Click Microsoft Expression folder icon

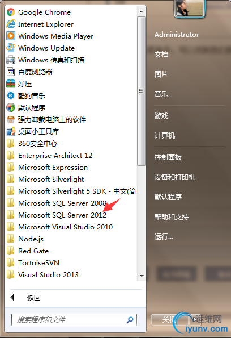[x=11, y=167]
